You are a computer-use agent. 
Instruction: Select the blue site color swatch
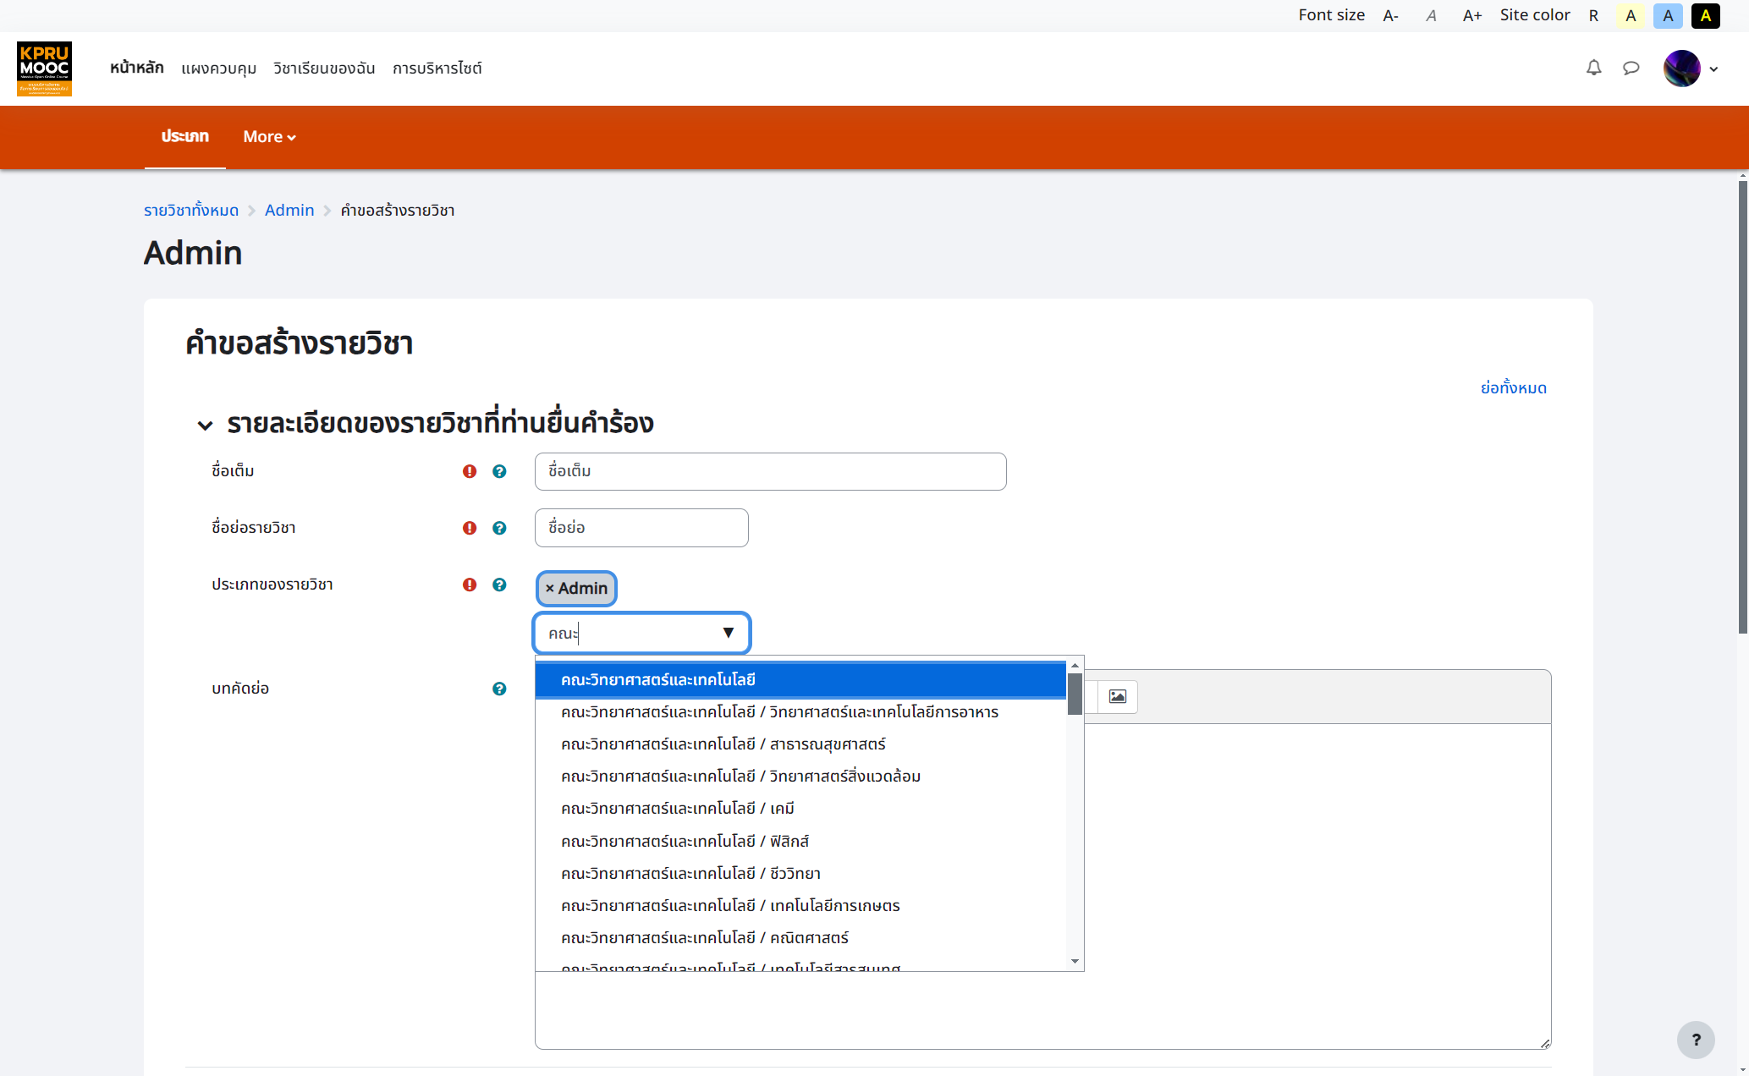click(x=1668, y=15)
